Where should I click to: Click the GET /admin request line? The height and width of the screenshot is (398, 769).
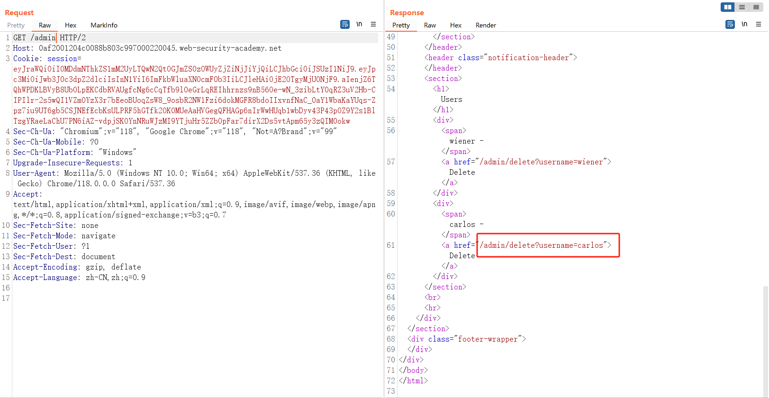[50, 37]
